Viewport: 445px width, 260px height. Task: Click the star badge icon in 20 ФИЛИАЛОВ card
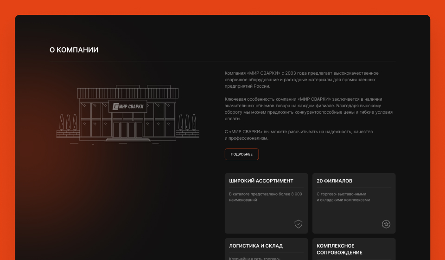(x=386, y=224)
